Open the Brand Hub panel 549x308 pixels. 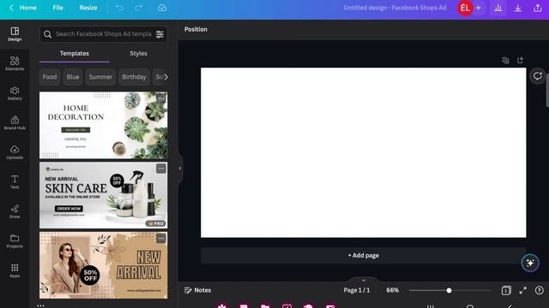click(x=15, y=122)
